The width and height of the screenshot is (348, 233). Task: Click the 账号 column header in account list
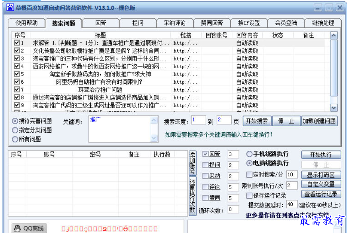pos(49,154)
